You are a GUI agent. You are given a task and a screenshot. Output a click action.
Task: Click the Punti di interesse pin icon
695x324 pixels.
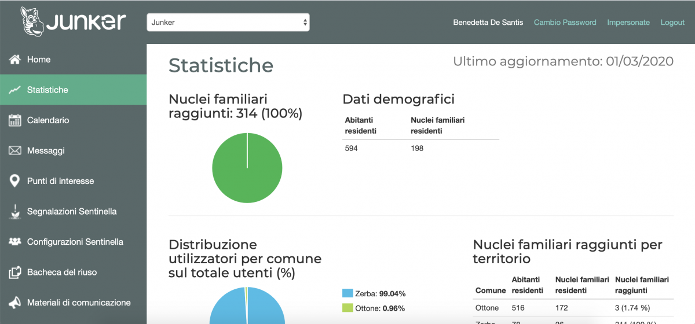coord(15,181)
